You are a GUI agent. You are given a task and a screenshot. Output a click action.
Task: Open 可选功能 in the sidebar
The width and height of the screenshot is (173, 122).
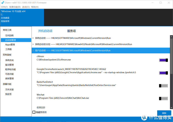9,74
